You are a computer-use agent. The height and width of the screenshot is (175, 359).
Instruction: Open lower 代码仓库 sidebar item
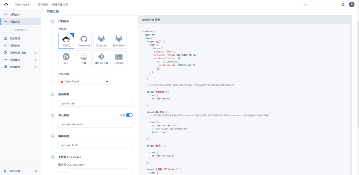click(x=21, y=45)
